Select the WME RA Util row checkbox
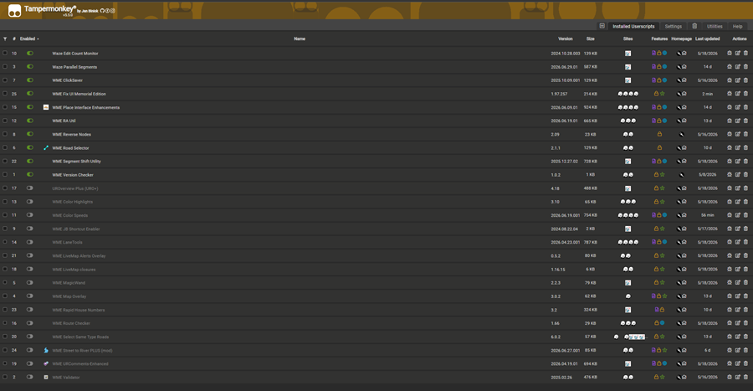 5,121
